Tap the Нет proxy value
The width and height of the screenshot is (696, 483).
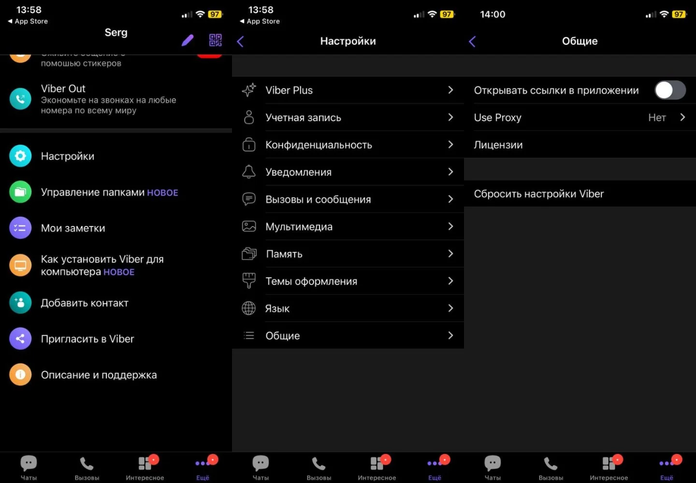tap(657, 117)
